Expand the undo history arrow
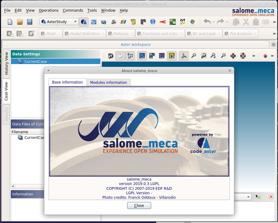This screenshot has width=278, height=223. tap(213, 22)
